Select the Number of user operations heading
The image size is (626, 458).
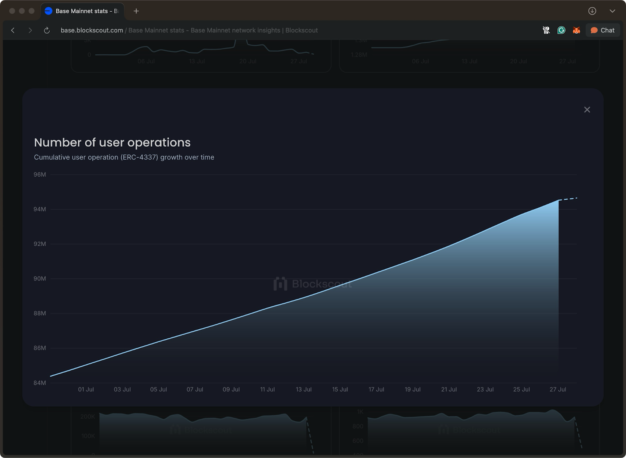pyautogui.click(x=112, y=142)
